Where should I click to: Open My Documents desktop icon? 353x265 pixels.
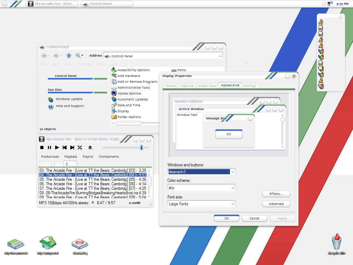point(16,247)
